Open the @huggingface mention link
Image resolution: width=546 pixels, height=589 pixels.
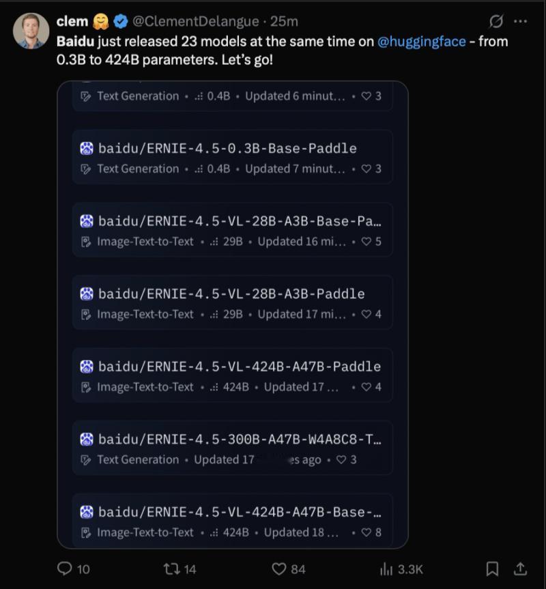pos(421,42)
